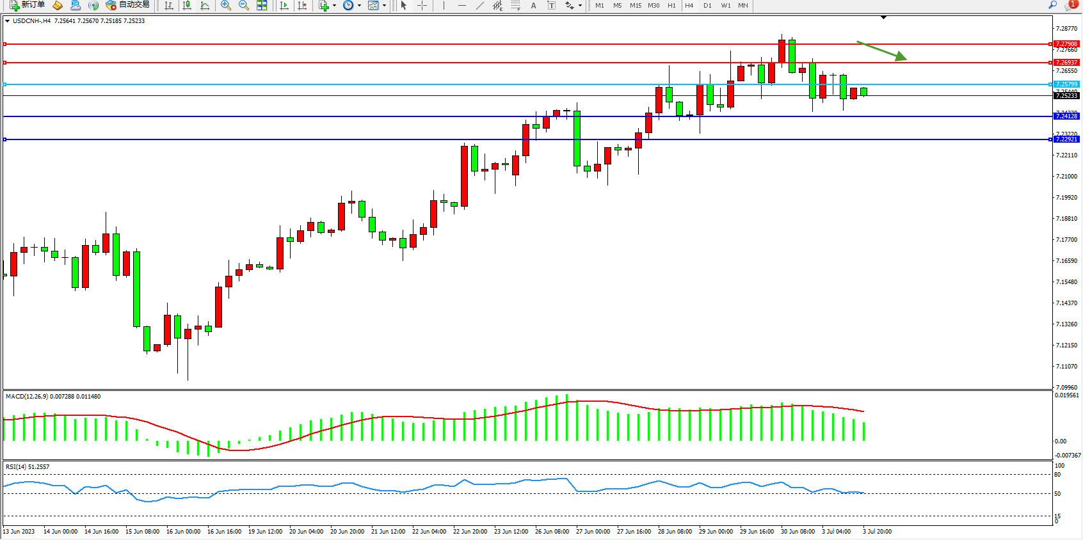Switch chart to line chart display

click(205, 5)
